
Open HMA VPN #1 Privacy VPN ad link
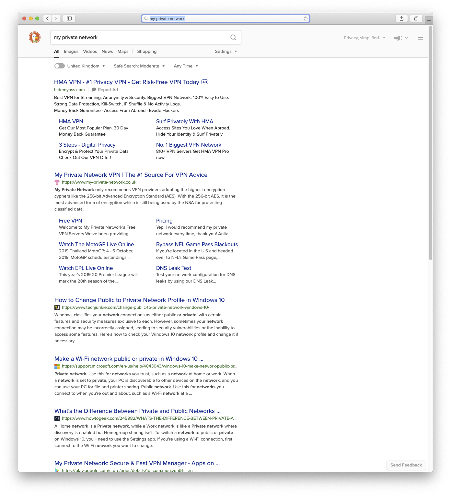click(x=127, y=82)
